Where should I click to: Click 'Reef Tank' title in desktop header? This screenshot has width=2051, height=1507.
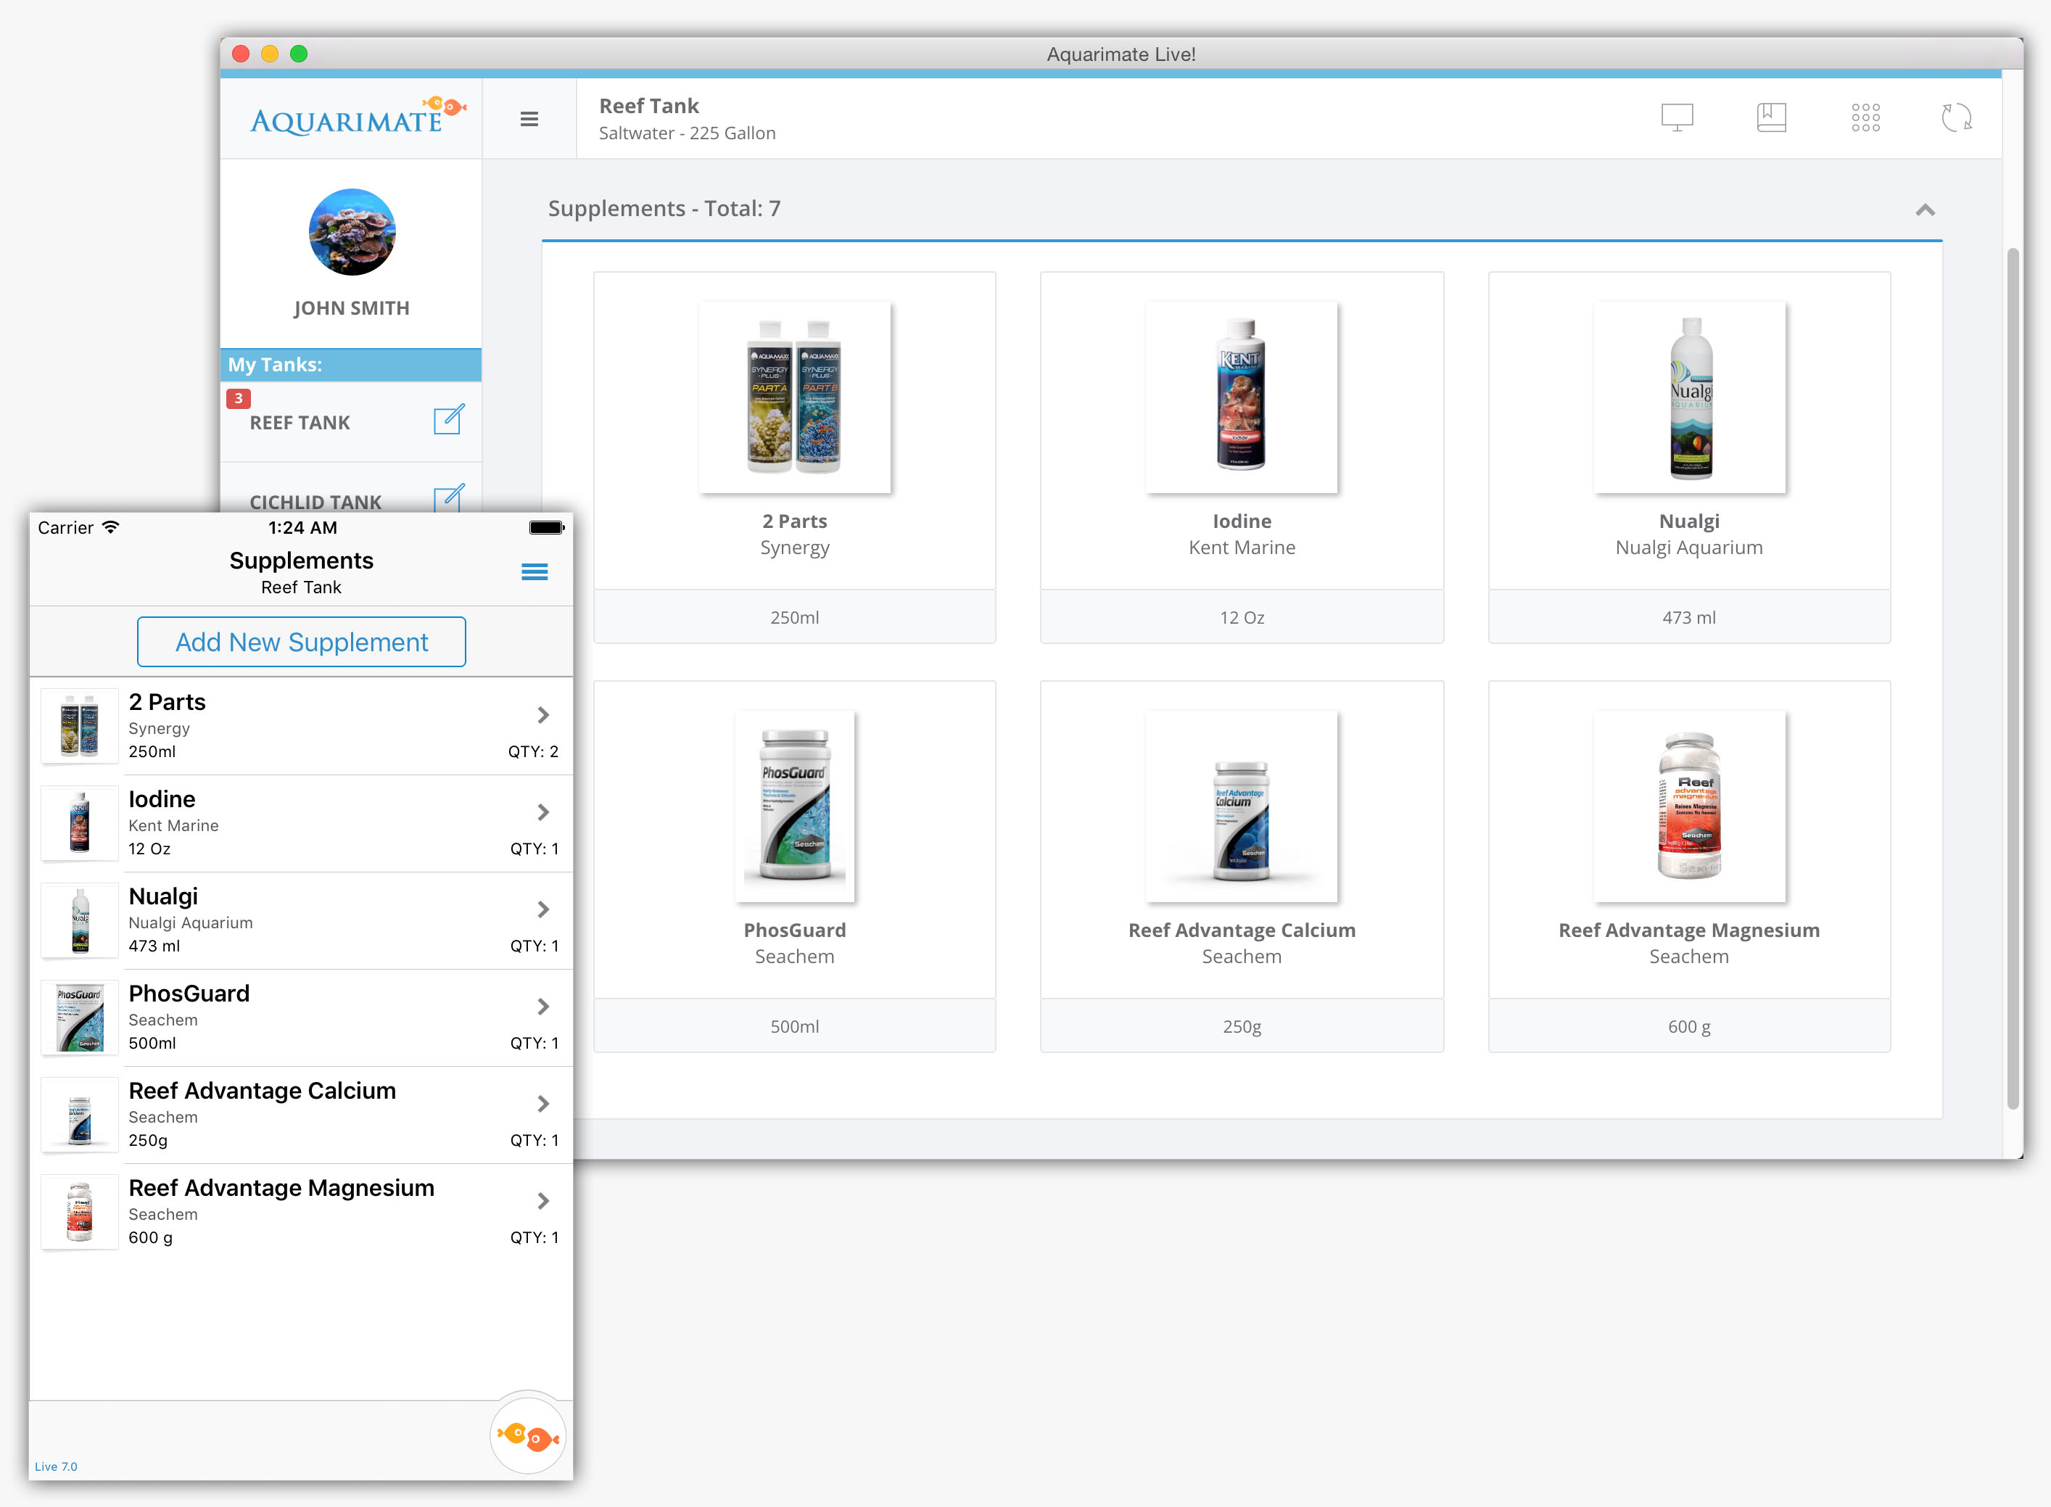pyautogui.click(x=648, y=106)
